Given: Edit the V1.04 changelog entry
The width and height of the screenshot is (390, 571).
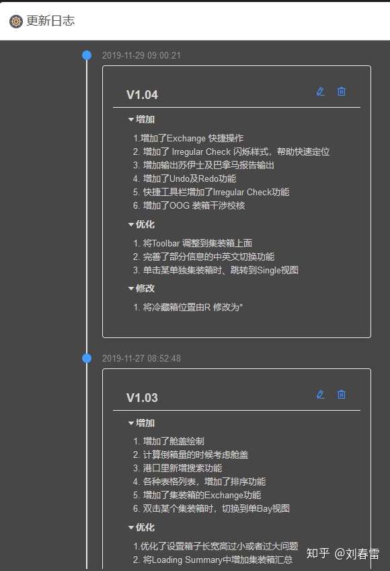Looking at the screenshot, I should 321,92.
